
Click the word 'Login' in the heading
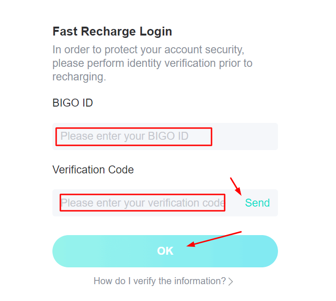(156, 31)
